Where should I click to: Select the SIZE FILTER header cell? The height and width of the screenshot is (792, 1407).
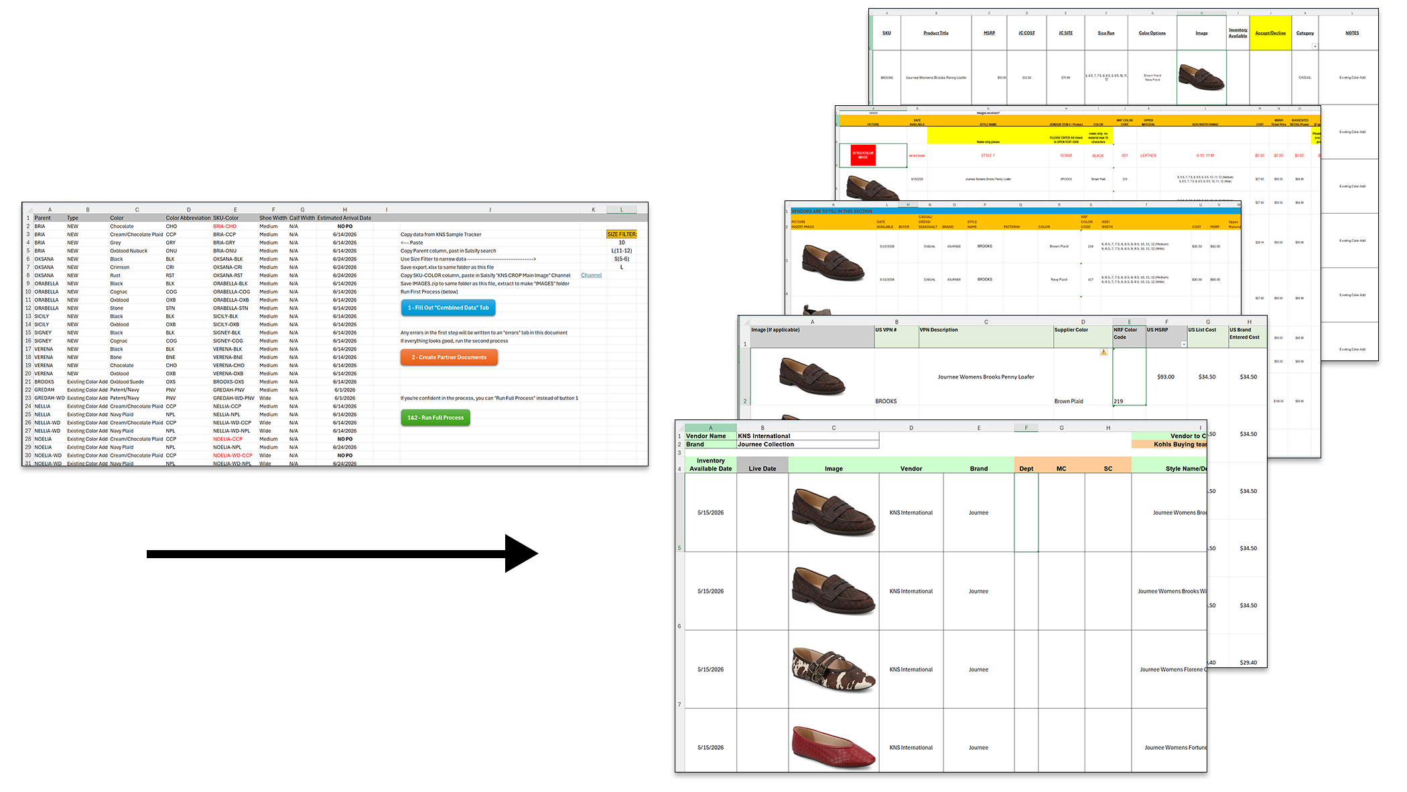(x=622, y=235)
